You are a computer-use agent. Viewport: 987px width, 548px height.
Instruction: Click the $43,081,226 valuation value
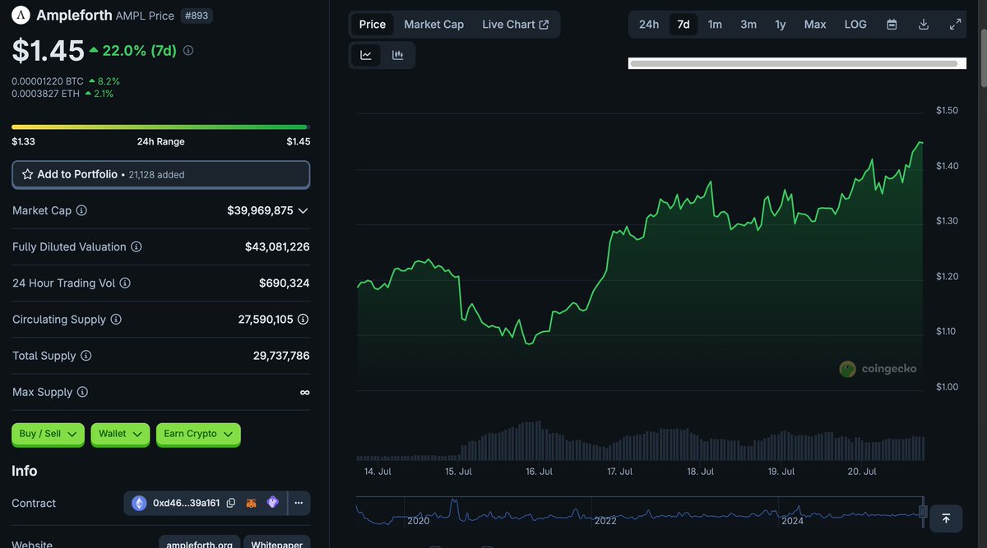click(277, 246)
